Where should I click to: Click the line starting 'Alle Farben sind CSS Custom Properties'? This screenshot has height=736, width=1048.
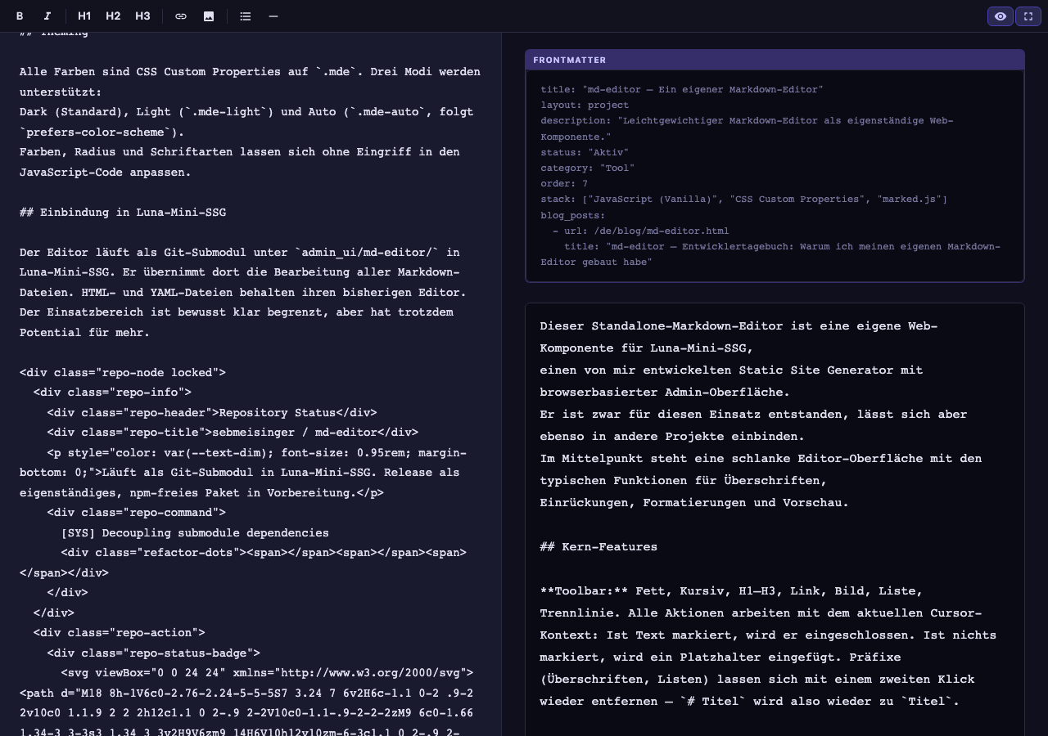click(x=250, y=72)
